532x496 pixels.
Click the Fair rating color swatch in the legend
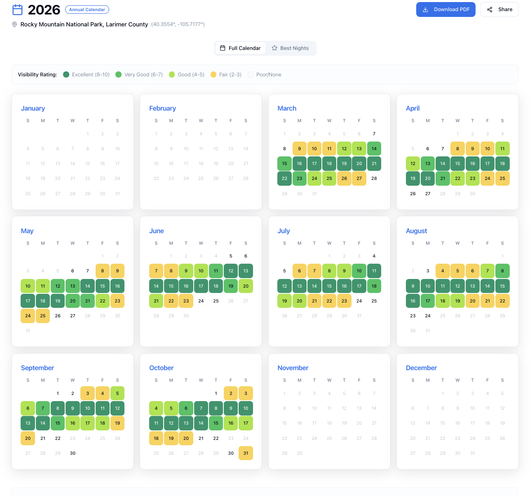(x=213, y=74)
